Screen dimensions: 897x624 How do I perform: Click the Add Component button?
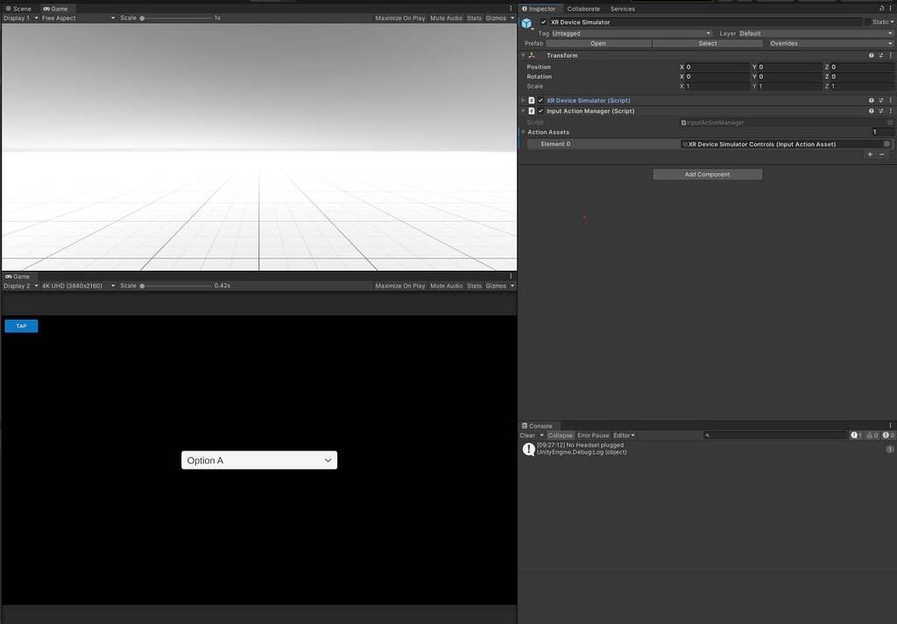point(706,174)
